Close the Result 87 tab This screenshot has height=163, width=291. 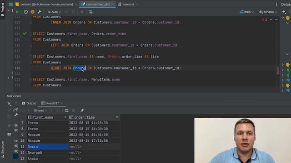pyautogui.click(x=62, y=103)
